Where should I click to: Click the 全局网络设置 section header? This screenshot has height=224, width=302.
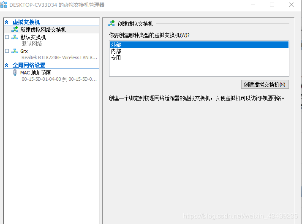pos(29,65)
